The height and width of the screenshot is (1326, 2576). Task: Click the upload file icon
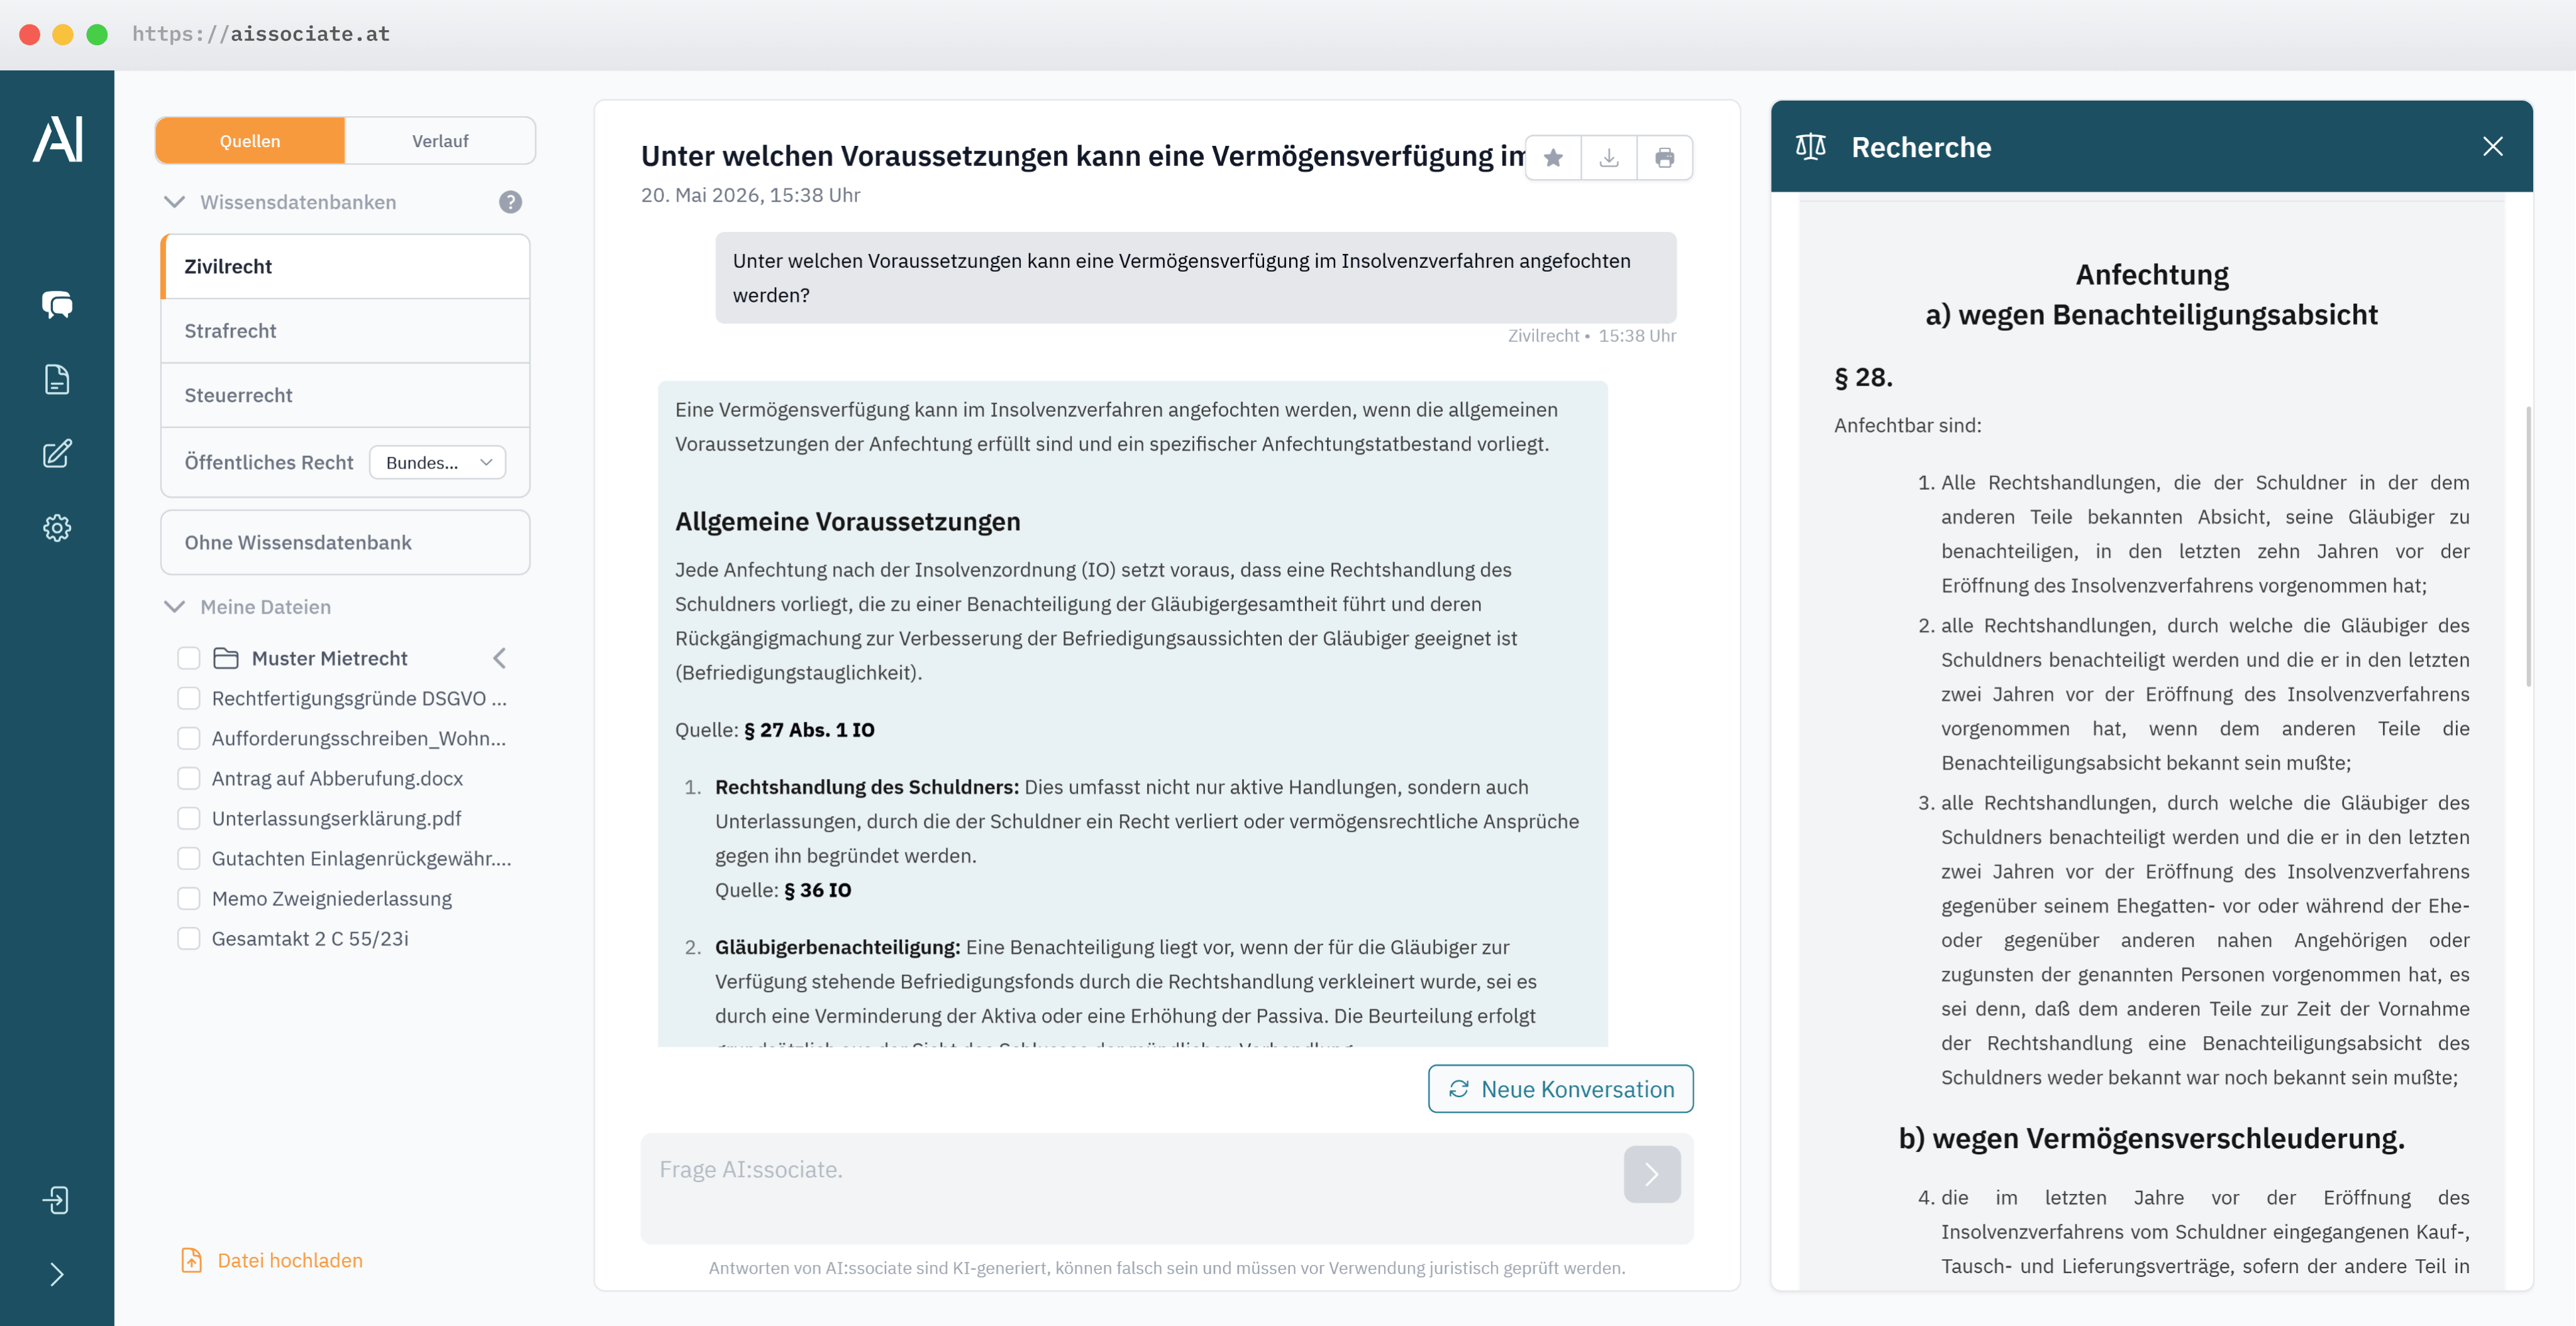tap(191, 1260)
